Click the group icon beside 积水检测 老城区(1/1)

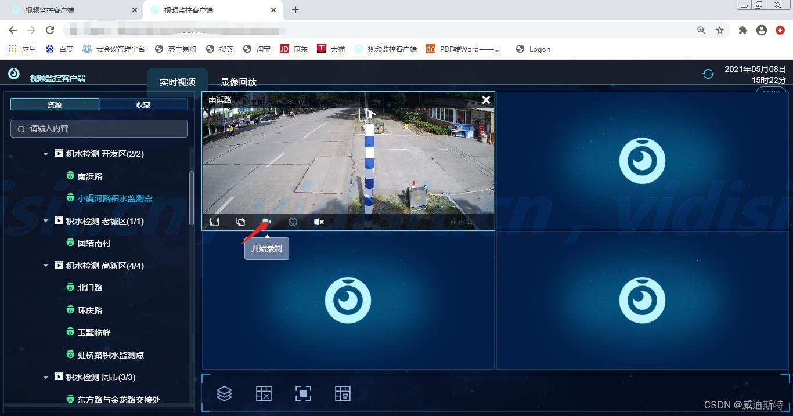click(59, 220)
